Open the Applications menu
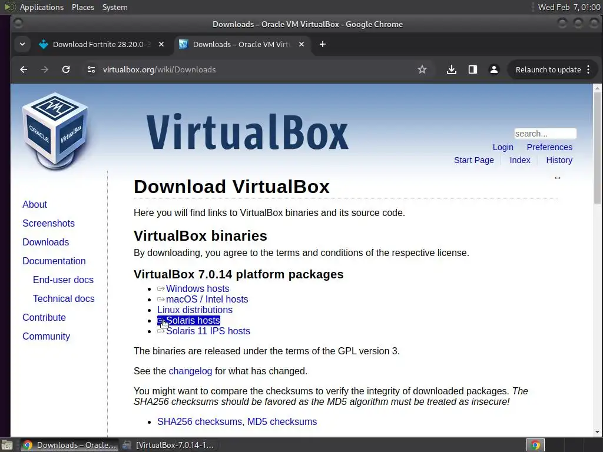This screenshot has height=452, width=603. (42, 7)
